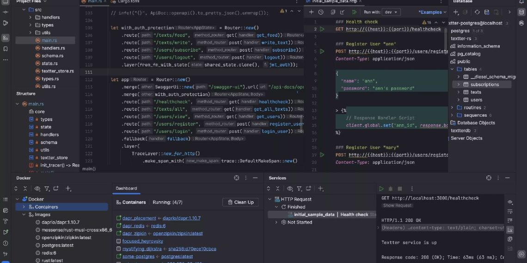The height and width of the screenshot is (263, 527).
Task: Expand the Containers node in Docker tree
Action: coord(24,207)
